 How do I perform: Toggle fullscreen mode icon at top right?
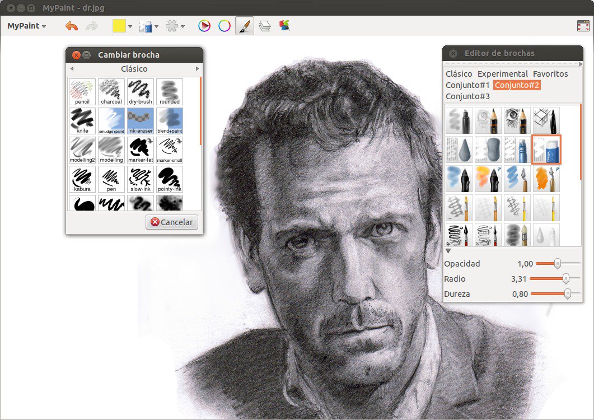[x=583, y=26]
